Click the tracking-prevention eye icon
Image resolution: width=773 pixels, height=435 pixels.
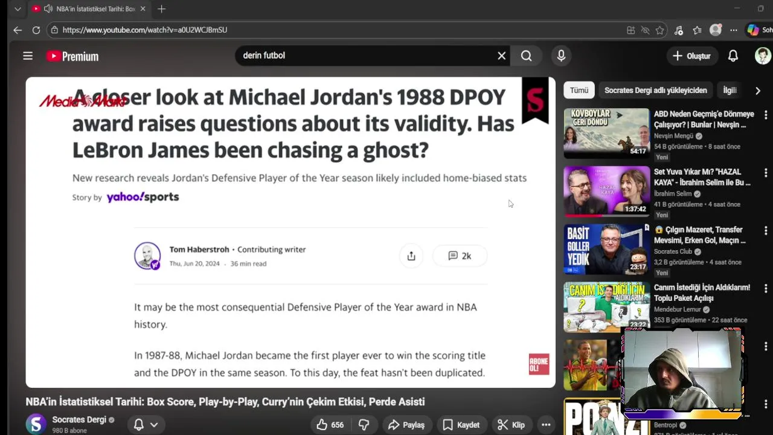(x=645, y=30)
